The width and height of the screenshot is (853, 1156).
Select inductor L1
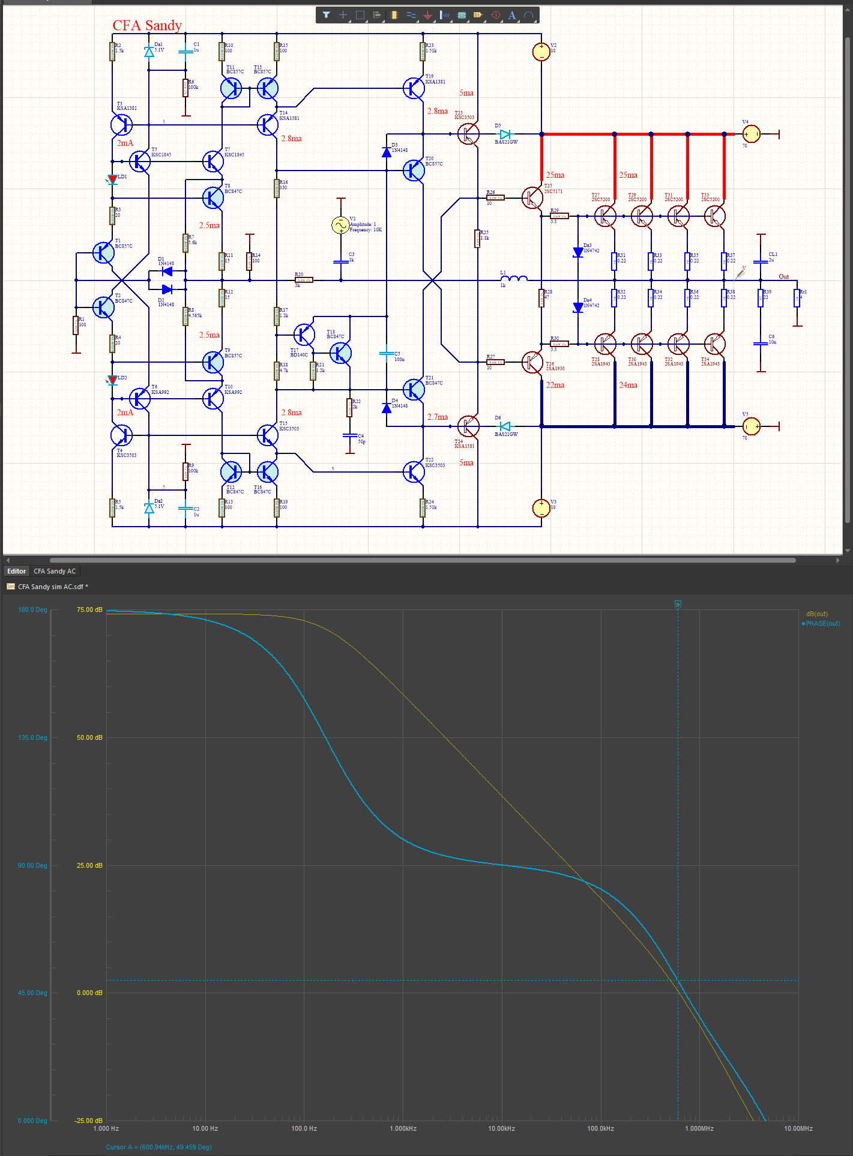point(514,278)
